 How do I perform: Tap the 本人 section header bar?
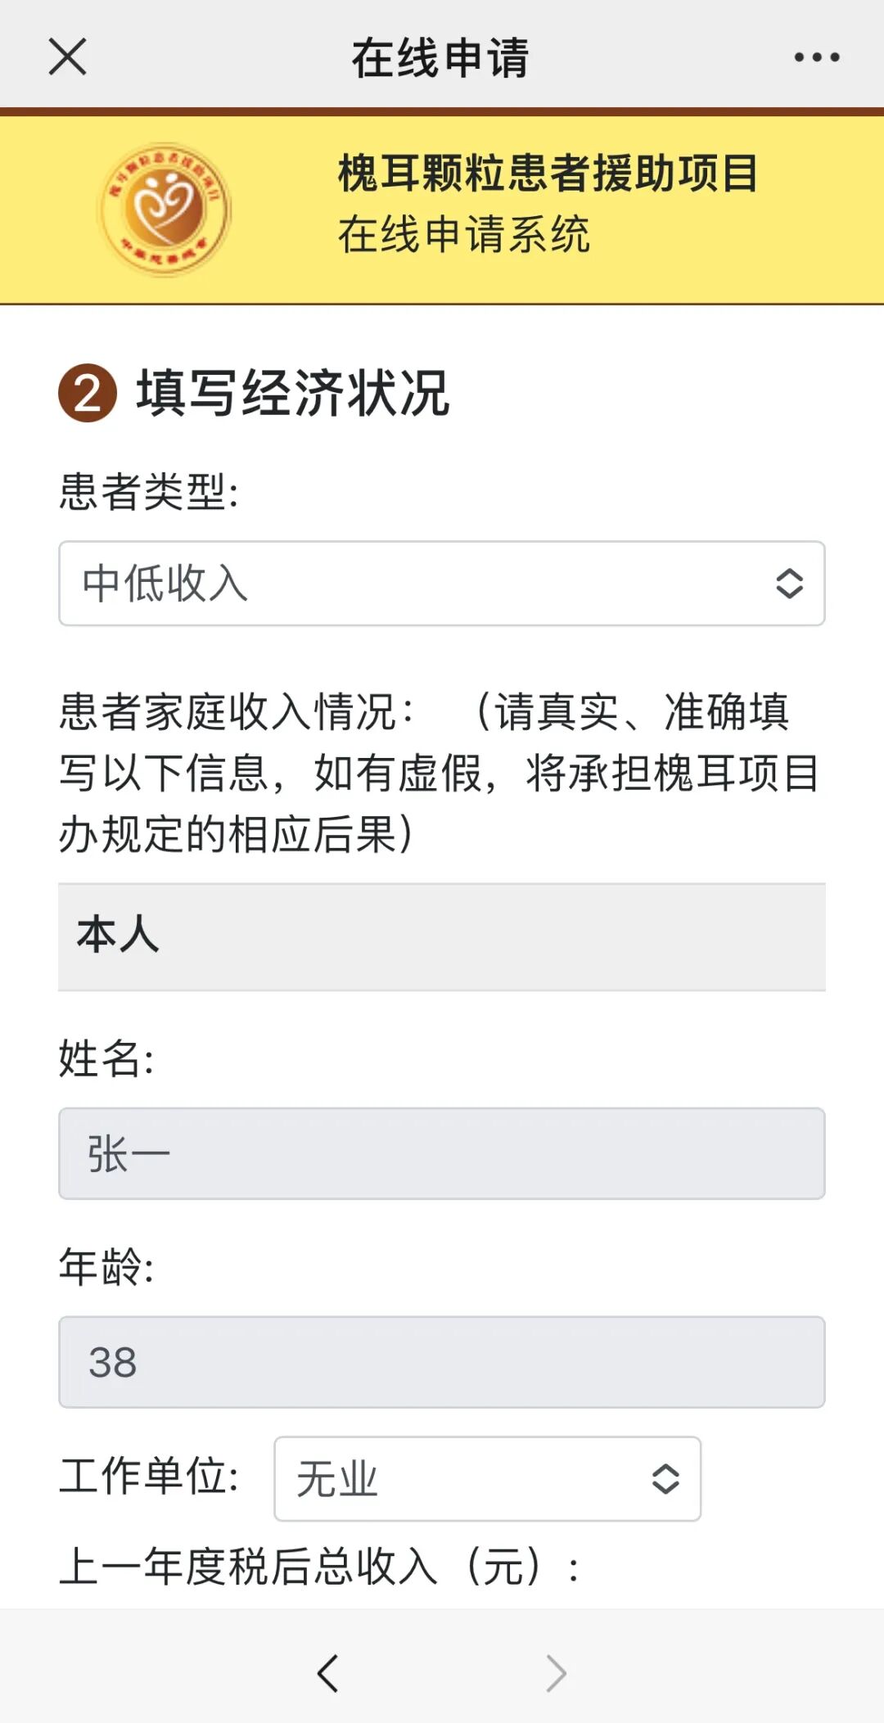tap(441, 936)
